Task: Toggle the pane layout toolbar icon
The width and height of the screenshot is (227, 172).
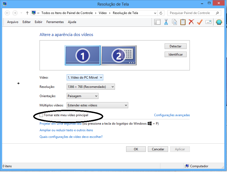Action: 157,22
